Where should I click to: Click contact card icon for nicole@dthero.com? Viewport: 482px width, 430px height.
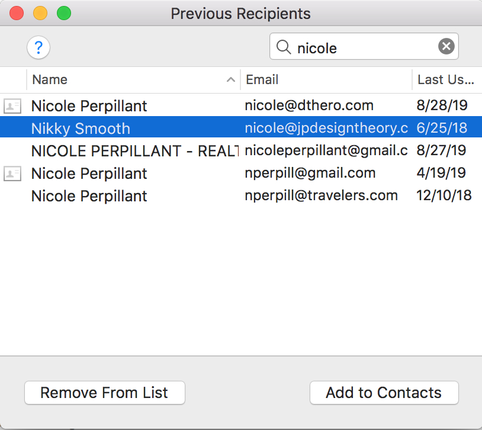(x=12, y=106)
